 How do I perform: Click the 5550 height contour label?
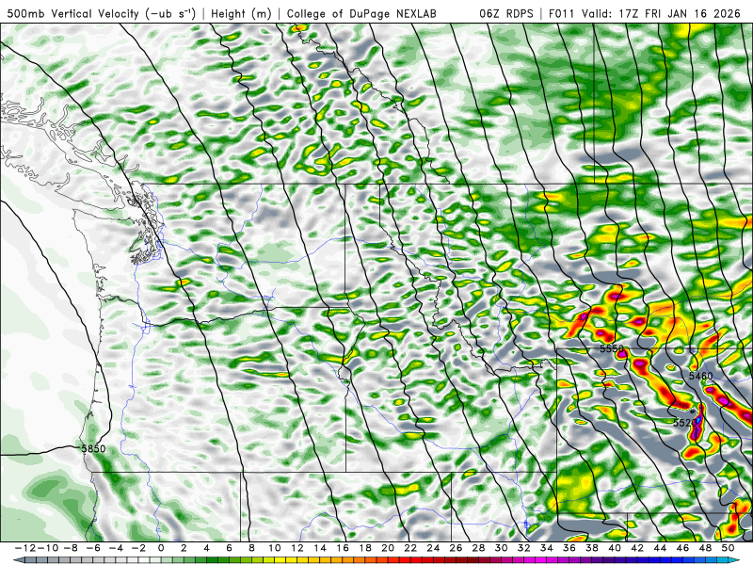click(x=611, y=348)
